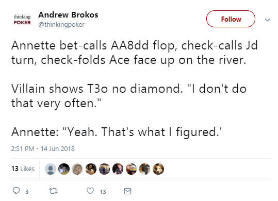This screenshot has width=278, height=201.
Task: Follow Andrew Brokos
Action: click(231, 19)
